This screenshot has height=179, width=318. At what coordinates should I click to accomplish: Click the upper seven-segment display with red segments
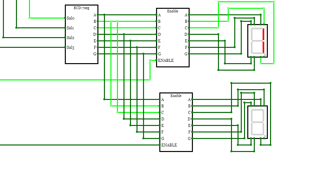pyautogui.click(x=257, y=41)
